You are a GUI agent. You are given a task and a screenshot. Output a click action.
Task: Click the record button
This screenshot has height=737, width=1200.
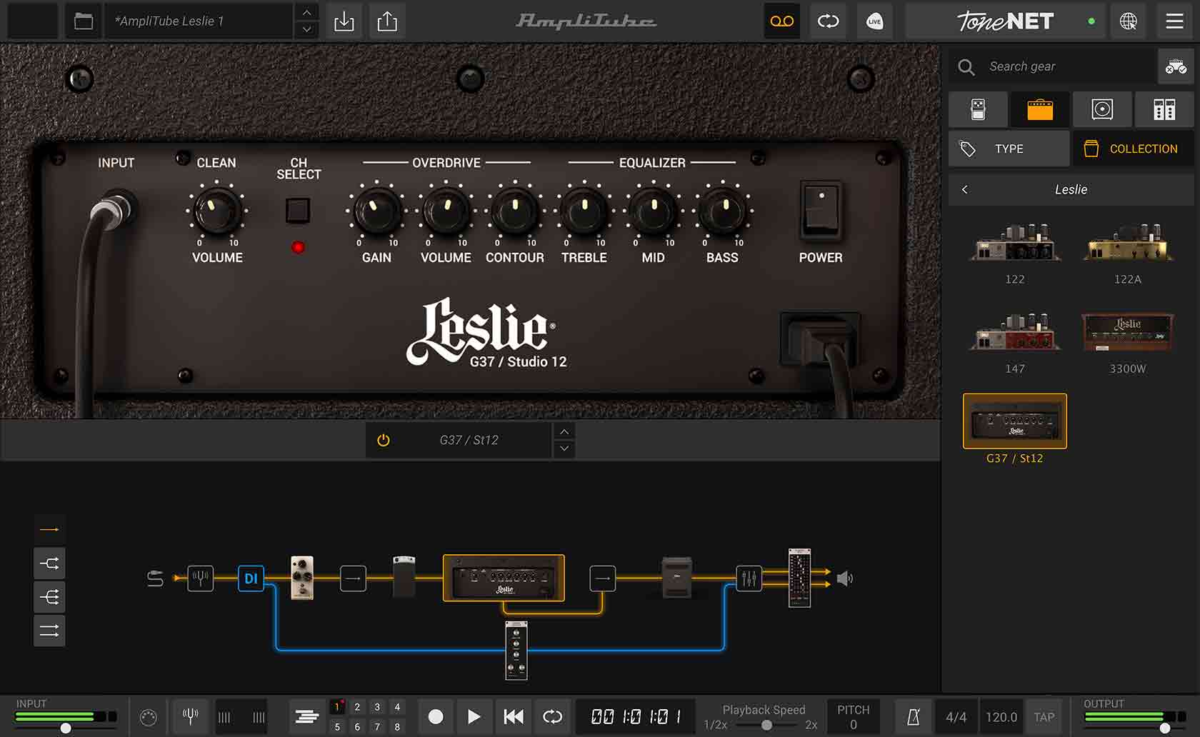coord(436,716)
